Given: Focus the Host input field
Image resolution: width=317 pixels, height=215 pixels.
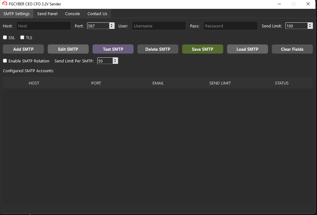Looking at the screenshot, I should [44, 26].
